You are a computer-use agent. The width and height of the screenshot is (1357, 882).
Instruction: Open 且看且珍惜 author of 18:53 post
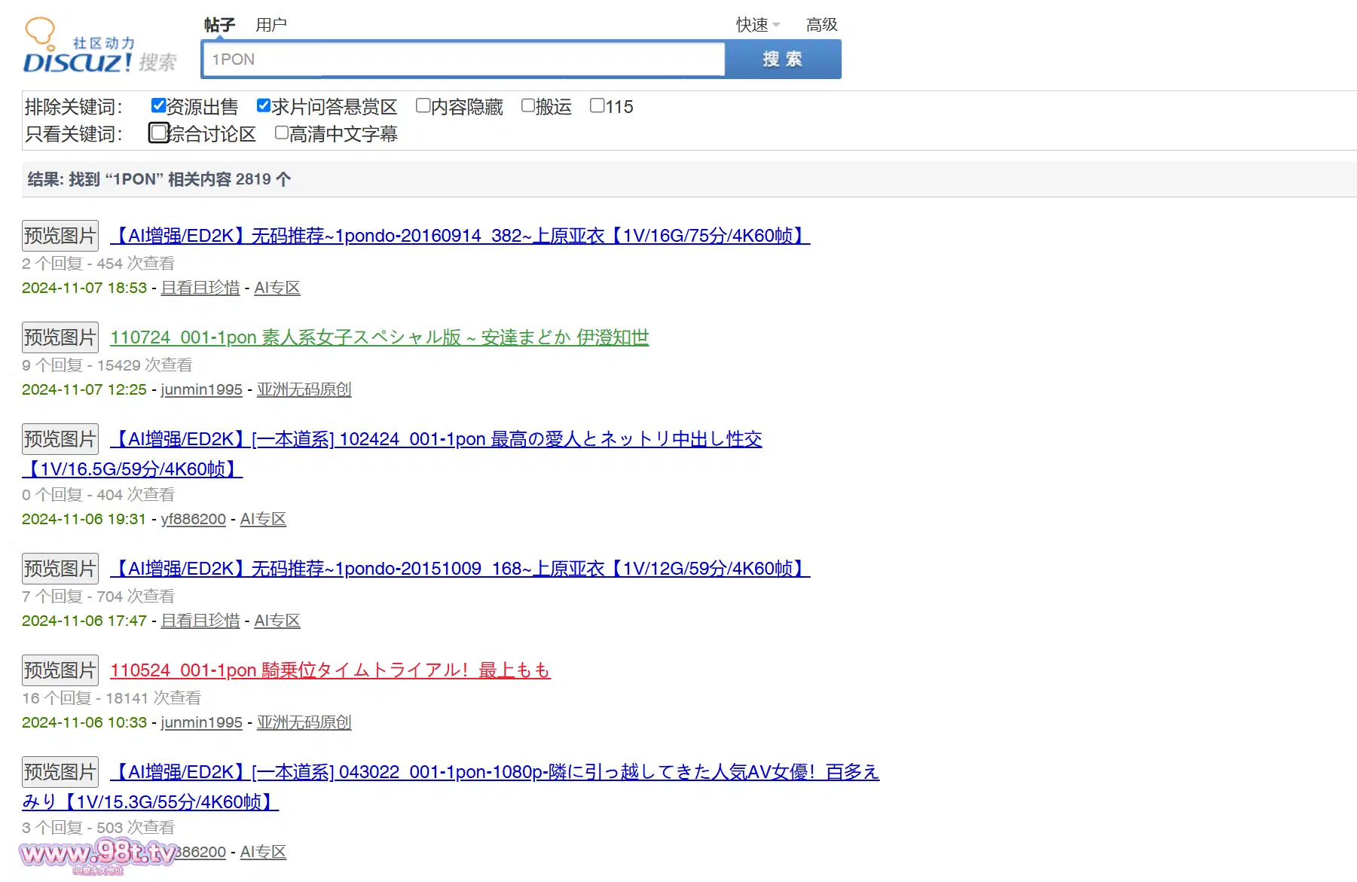200,288
